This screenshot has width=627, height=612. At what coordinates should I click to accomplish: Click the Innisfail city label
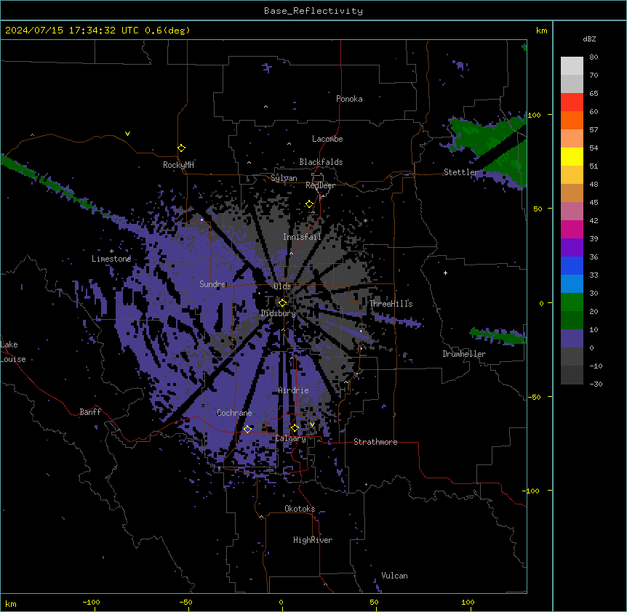coord(302,237)
